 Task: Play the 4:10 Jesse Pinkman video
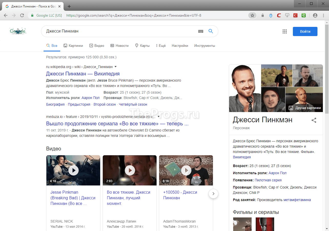click(73, 170)
